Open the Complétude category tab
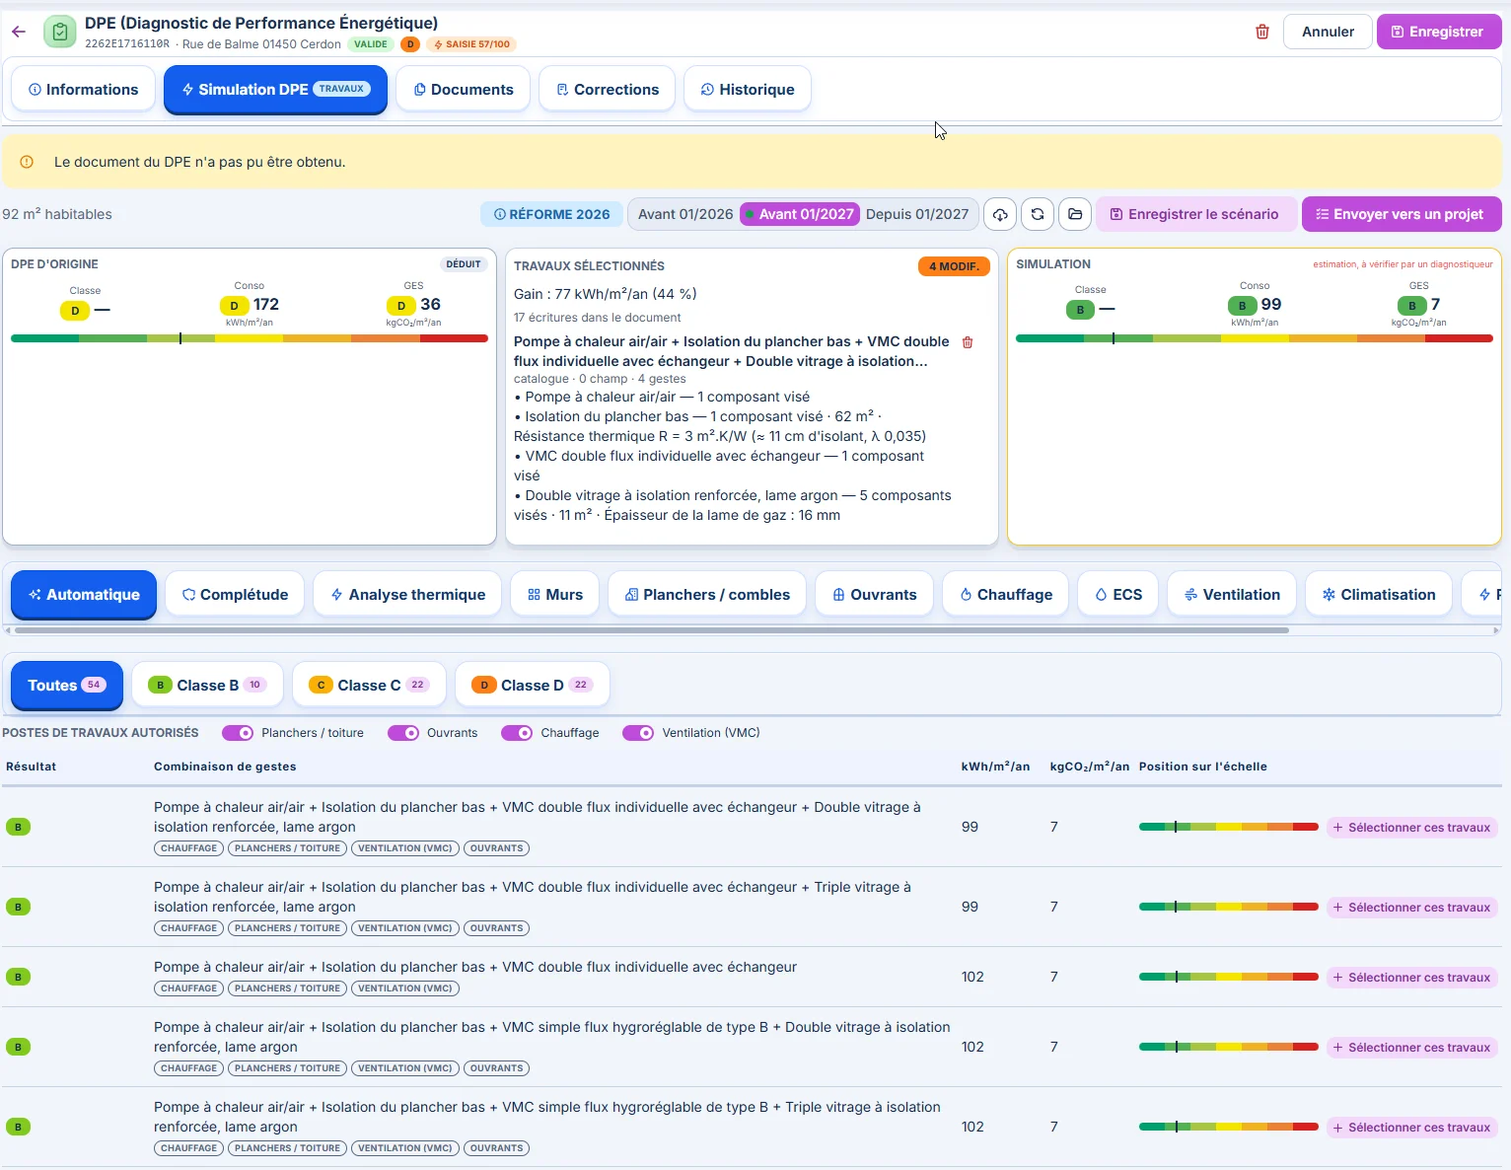Screen dimensions: 1511x1170 [235, 595]
